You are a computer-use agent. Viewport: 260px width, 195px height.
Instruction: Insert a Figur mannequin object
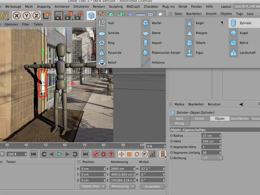[195, 53]
